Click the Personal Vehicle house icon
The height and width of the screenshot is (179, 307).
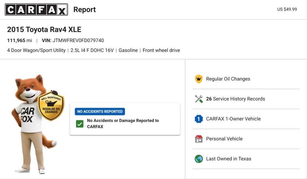coord(199,139)
